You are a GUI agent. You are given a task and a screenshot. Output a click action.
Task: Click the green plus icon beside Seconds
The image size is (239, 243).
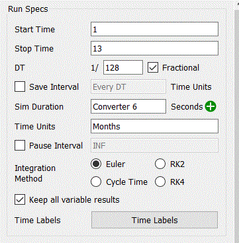tap(211, 106)
